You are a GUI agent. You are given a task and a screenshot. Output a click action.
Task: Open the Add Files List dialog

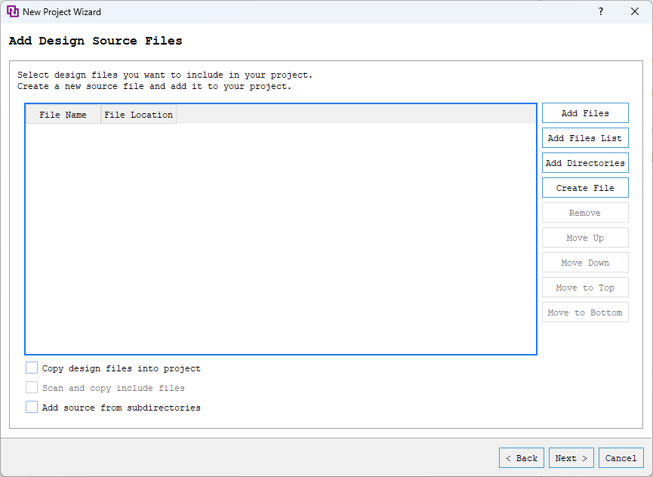coord(585,137)
